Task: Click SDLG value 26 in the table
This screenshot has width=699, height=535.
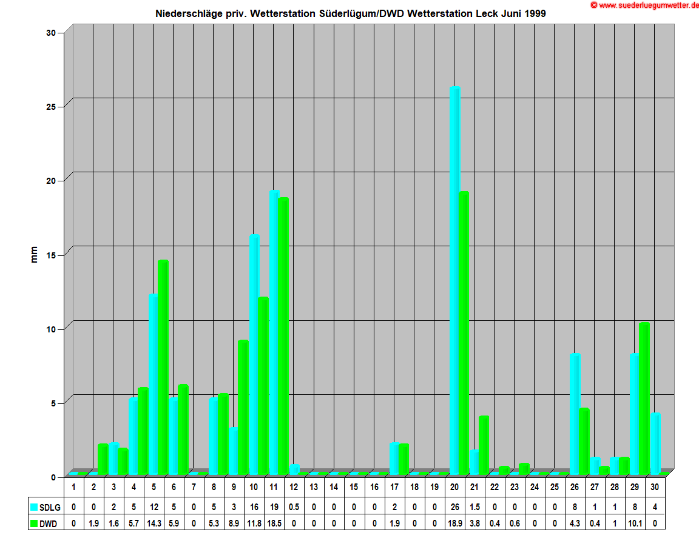Action: (x=454, y=506)
